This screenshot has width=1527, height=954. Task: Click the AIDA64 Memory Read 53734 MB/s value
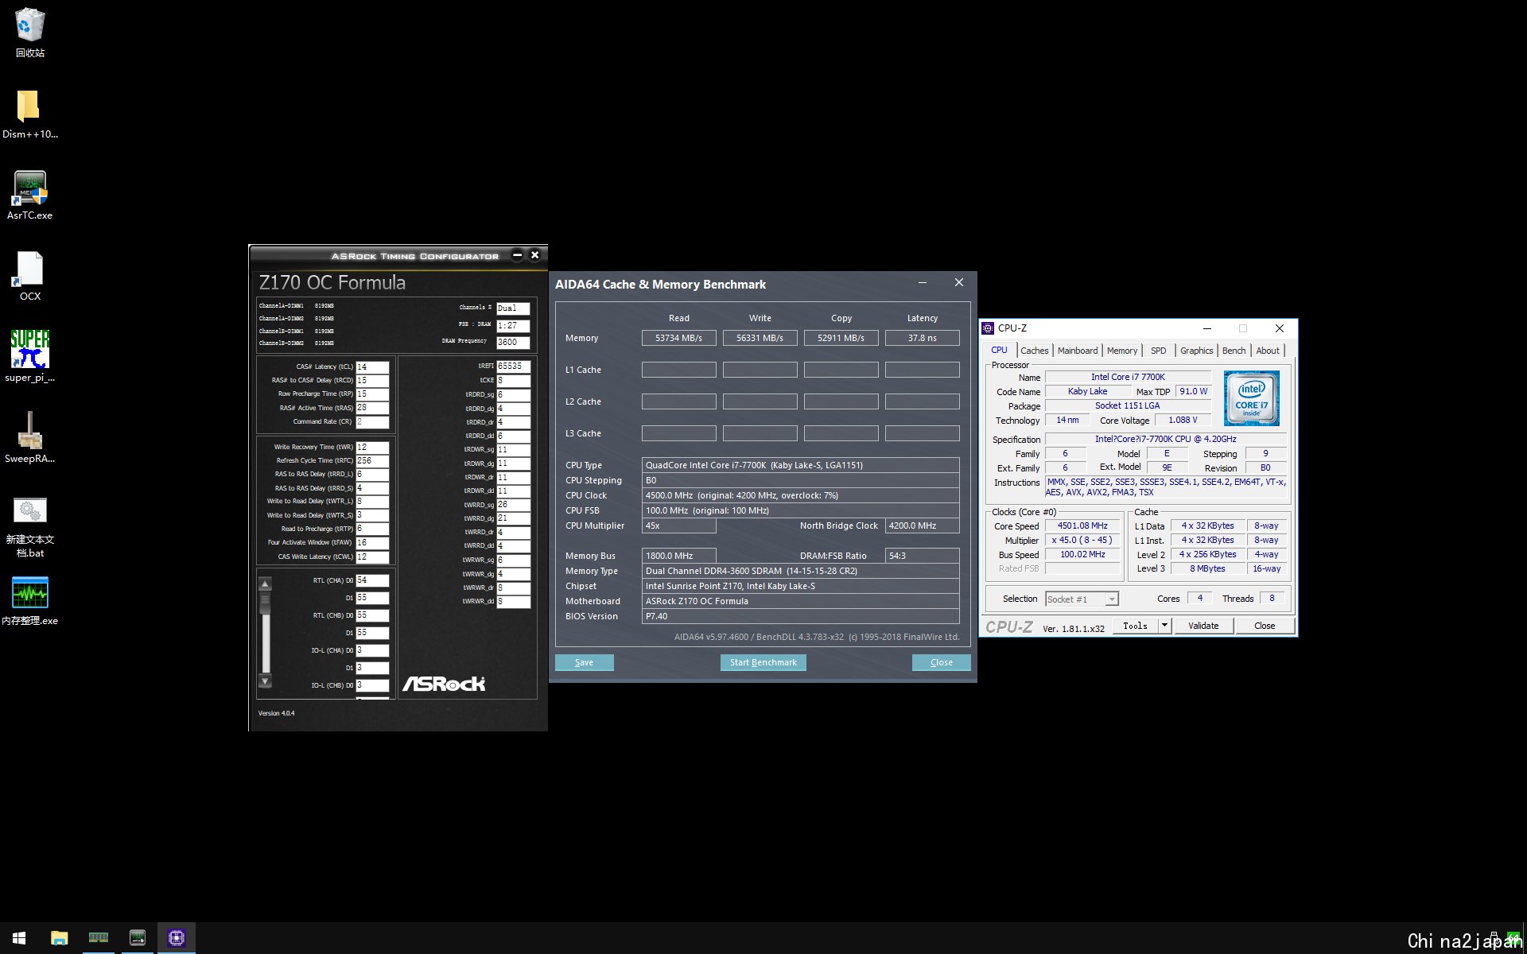tap(678, 338)
